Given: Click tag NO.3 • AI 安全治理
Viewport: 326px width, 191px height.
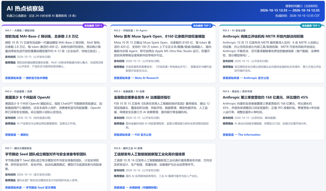Looking at the screenshot, I should [234, 30].
